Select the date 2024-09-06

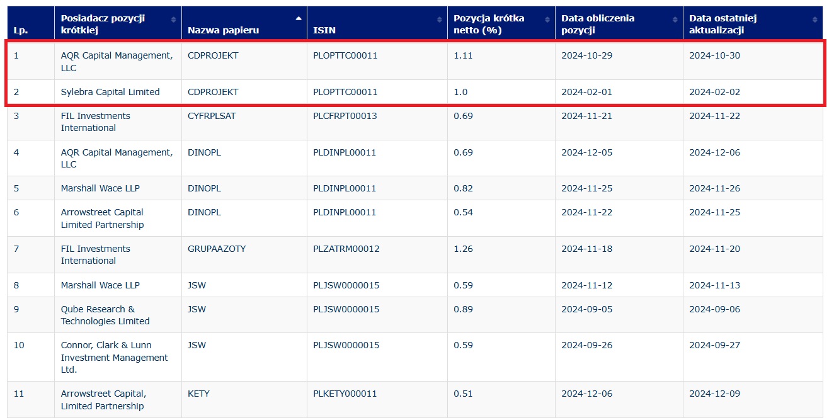[715, 309]
